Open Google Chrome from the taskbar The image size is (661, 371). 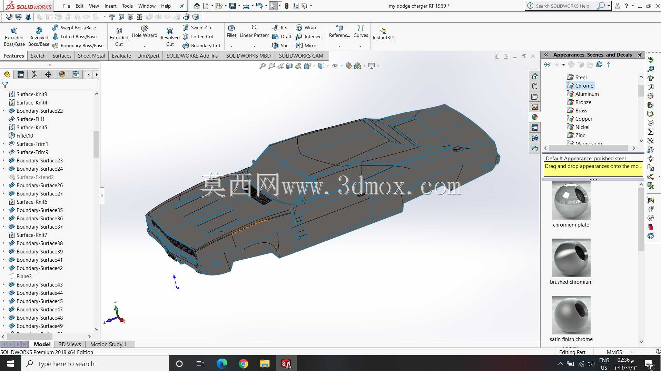tap(244, 363)
